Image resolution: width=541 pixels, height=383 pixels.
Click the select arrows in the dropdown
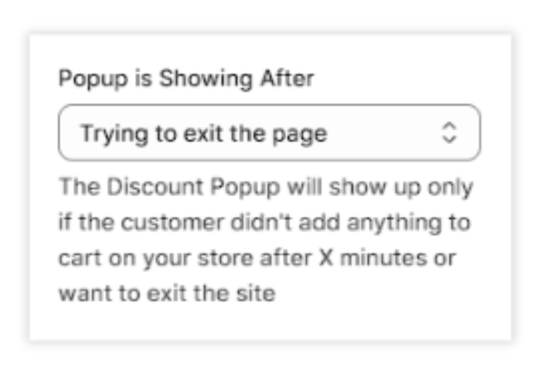[x=449, y=133]
